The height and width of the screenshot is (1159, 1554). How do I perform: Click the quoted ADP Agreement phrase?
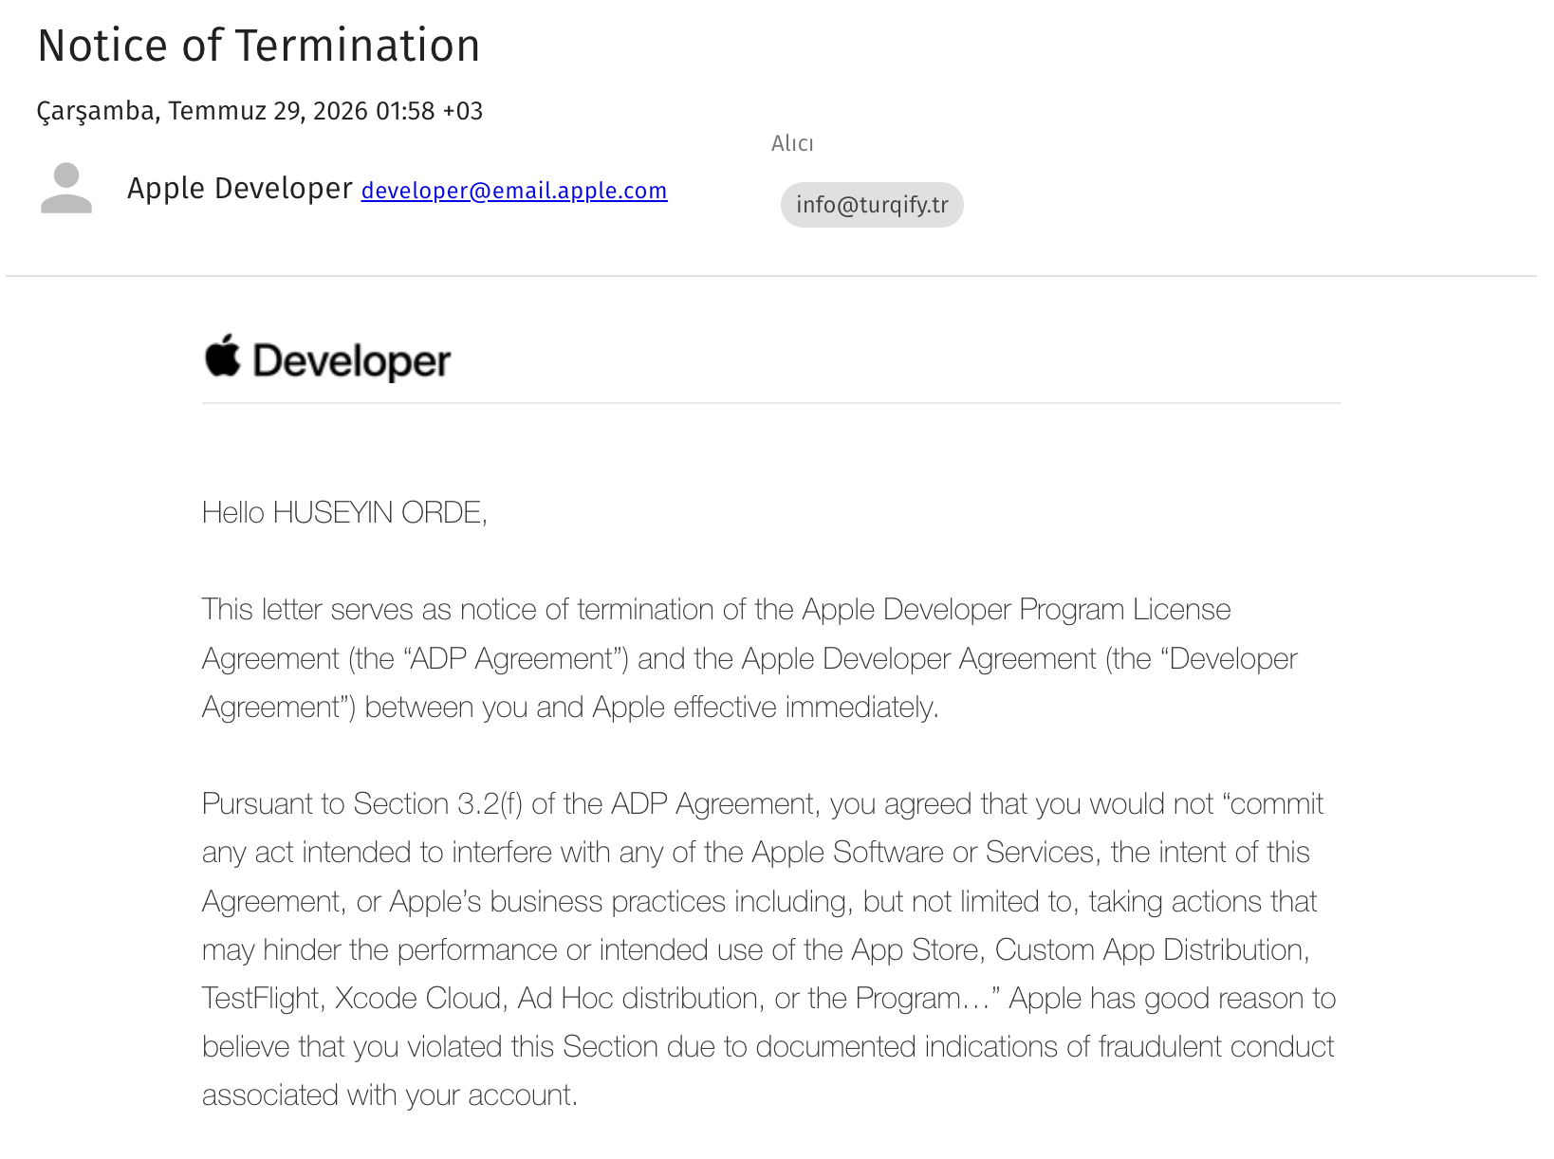[517, 658]
